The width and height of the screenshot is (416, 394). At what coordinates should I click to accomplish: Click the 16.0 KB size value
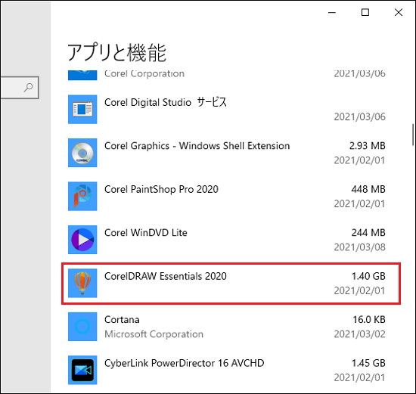[369, 320]
